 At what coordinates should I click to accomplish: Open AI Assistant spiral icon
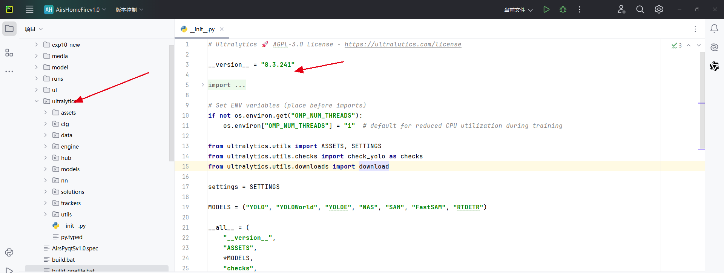tap(714, 47)
